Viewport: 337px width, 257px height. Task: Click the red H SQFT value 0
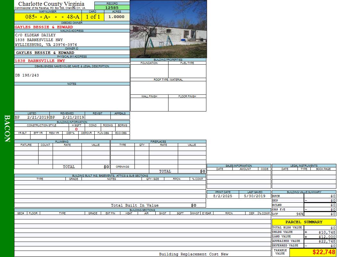pos(76,129)
